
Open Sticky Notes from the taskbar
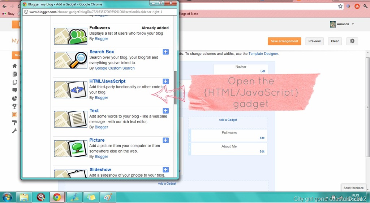point(91,197)
